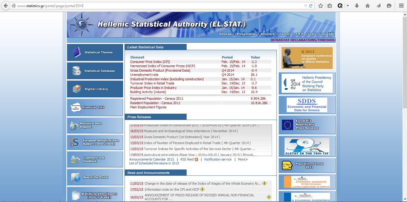Open Announcements Calendar 2015 link
Image resolution: width=407 pixels, height=202 pixels.
pos(151,159)
